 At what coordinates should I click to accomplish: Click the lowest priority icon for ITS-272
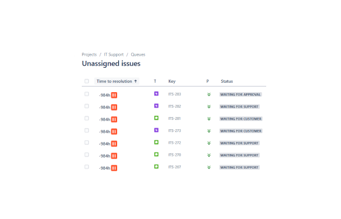pos(209,143)
